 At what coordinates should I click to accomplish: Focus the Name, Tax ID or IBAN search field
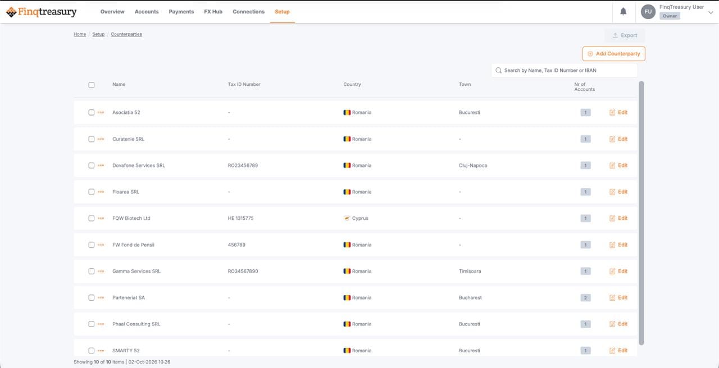point(565,70)
